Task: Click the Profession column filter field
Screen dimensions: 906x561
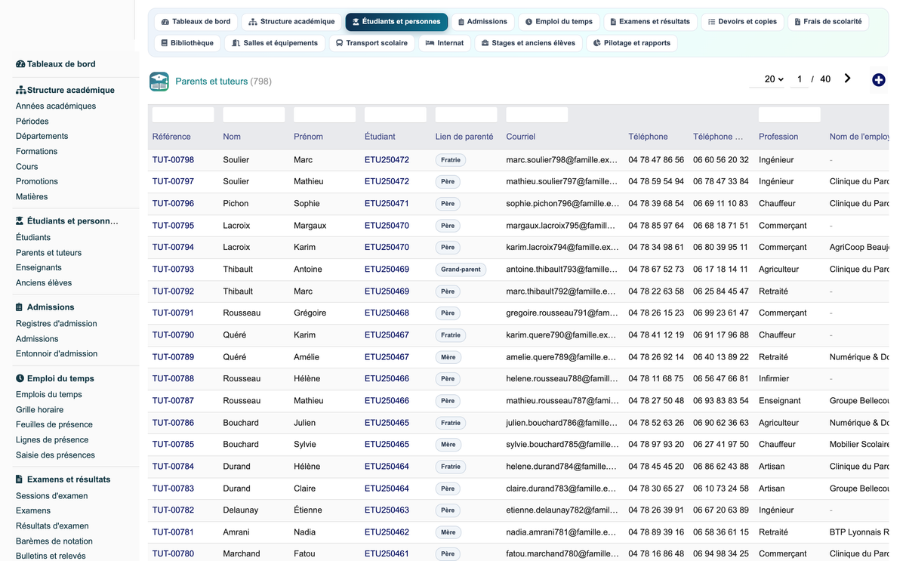Action: coord(790,115)
